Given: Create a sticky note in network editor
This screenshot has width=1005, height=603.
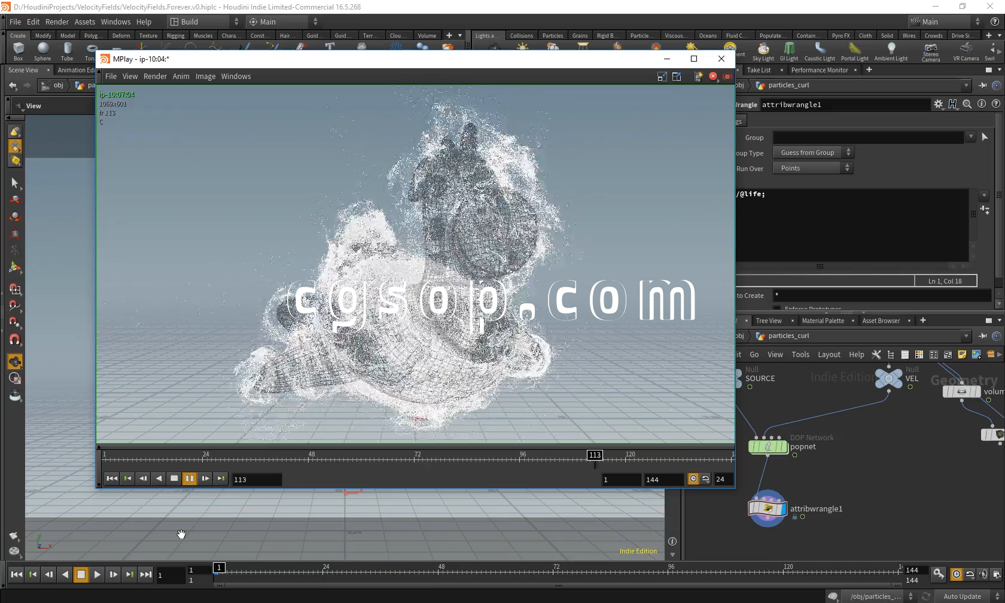Looking at the screenshot, I should (x=962, y=354).
